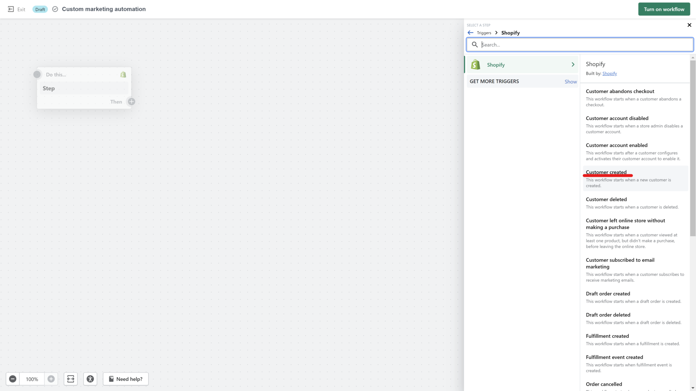Select Customer abandons checkout trigger
696x391 pixels.
coord(620,91)
